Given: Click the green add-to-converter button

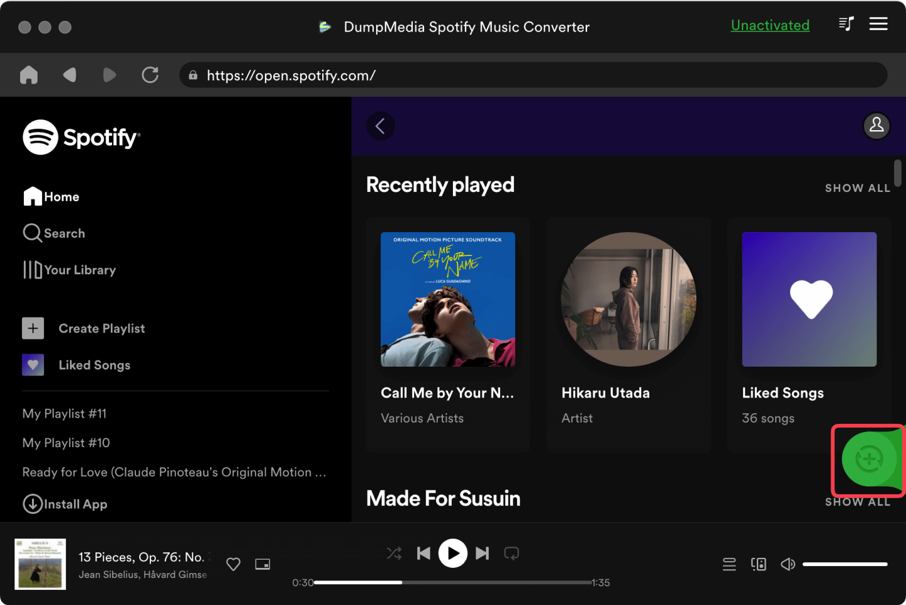Looking at the screenshot, I should point(869,460).
